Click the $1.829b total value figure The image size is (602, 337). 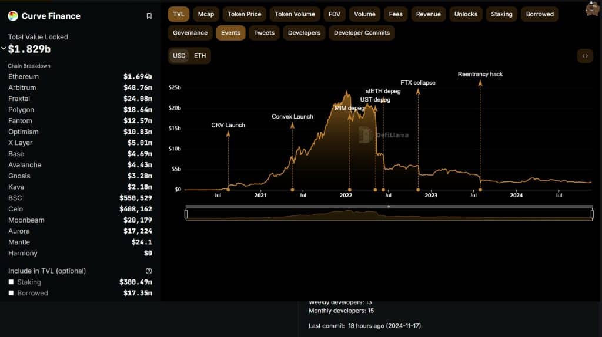pos(29,49)
